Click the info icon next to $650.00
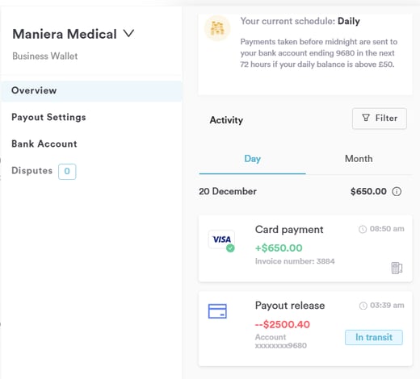The width and height of the screenshot is (420, 379). [x=397, y=192]
